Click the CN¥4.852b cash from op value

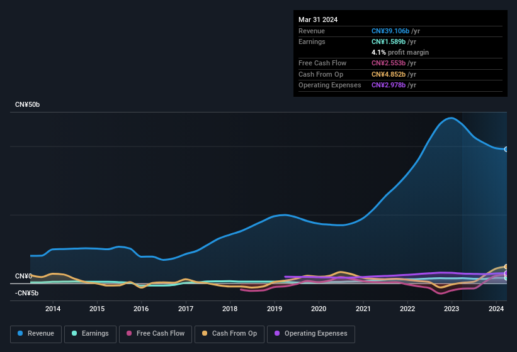coord(389,74)
